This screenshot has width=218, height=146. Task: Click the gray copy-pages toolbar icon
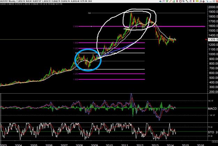[183, 1]
